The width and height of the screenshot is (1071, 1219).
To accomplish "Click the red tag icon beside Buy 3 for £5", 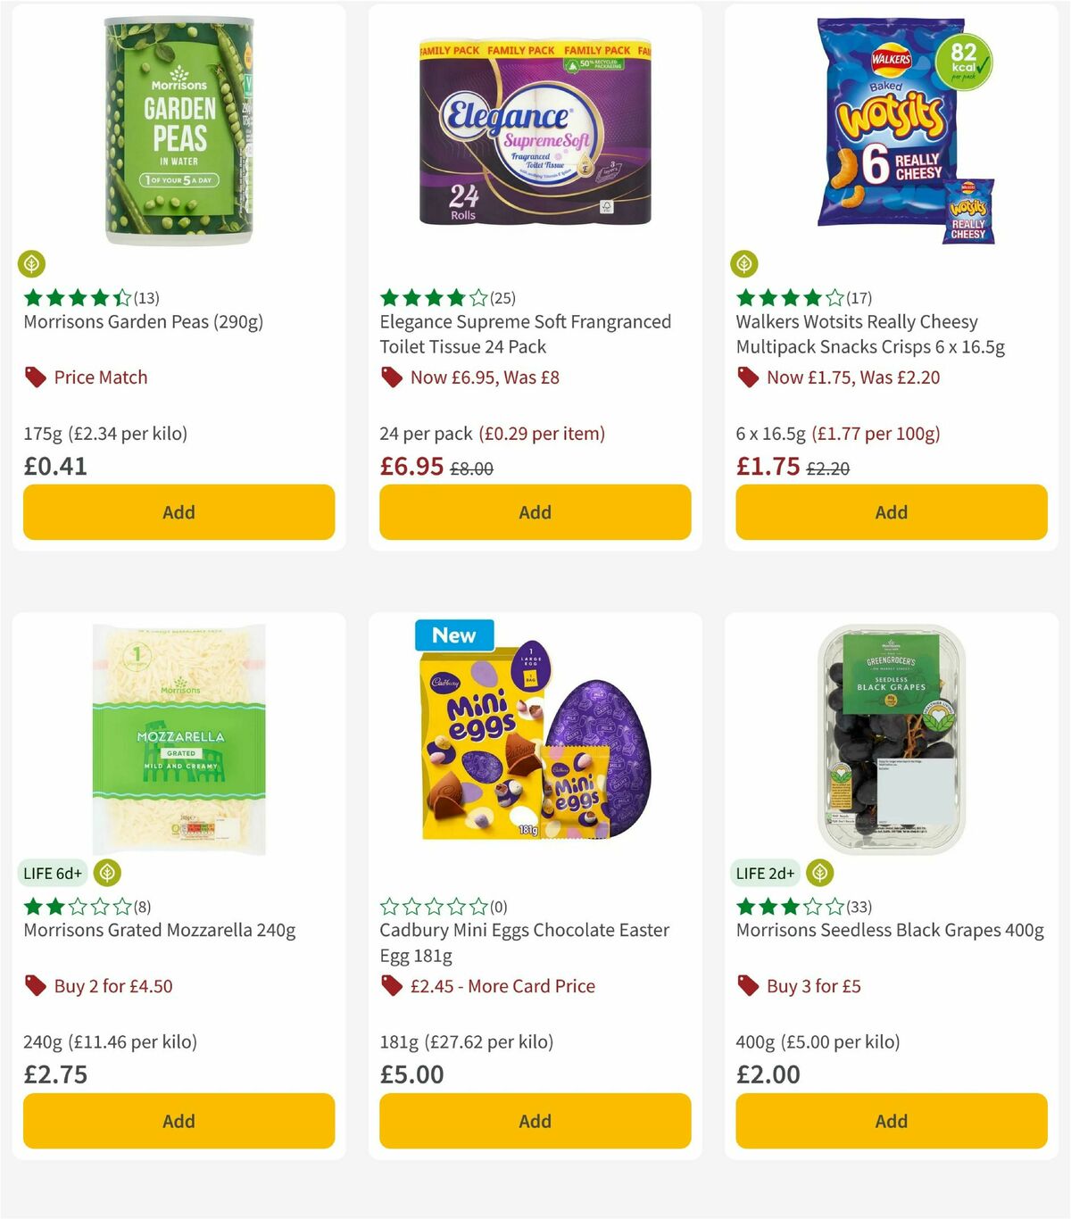I will [747, 986].
